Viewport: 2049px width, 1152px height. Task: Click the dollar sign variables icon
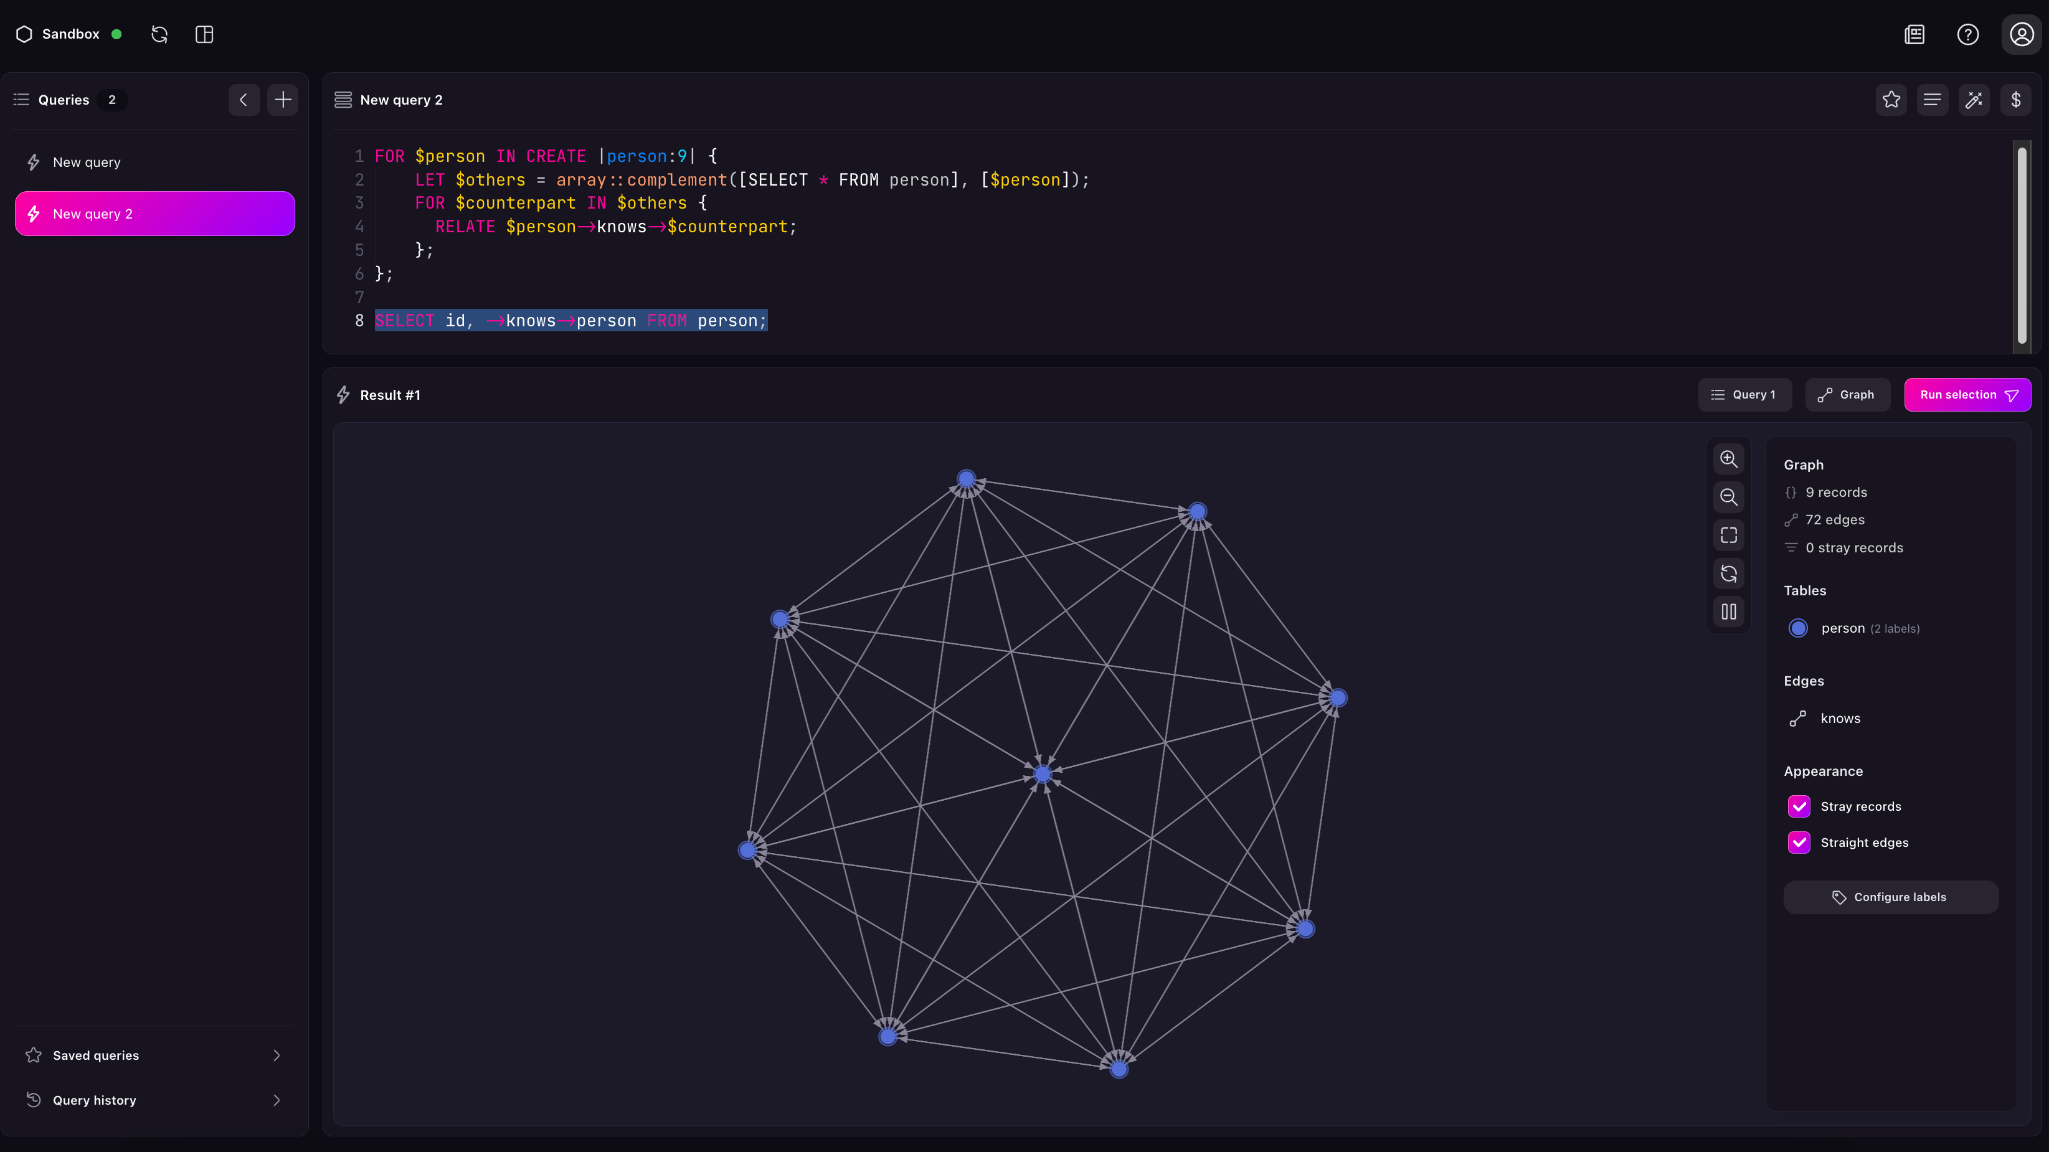(x=2017, y=100)
